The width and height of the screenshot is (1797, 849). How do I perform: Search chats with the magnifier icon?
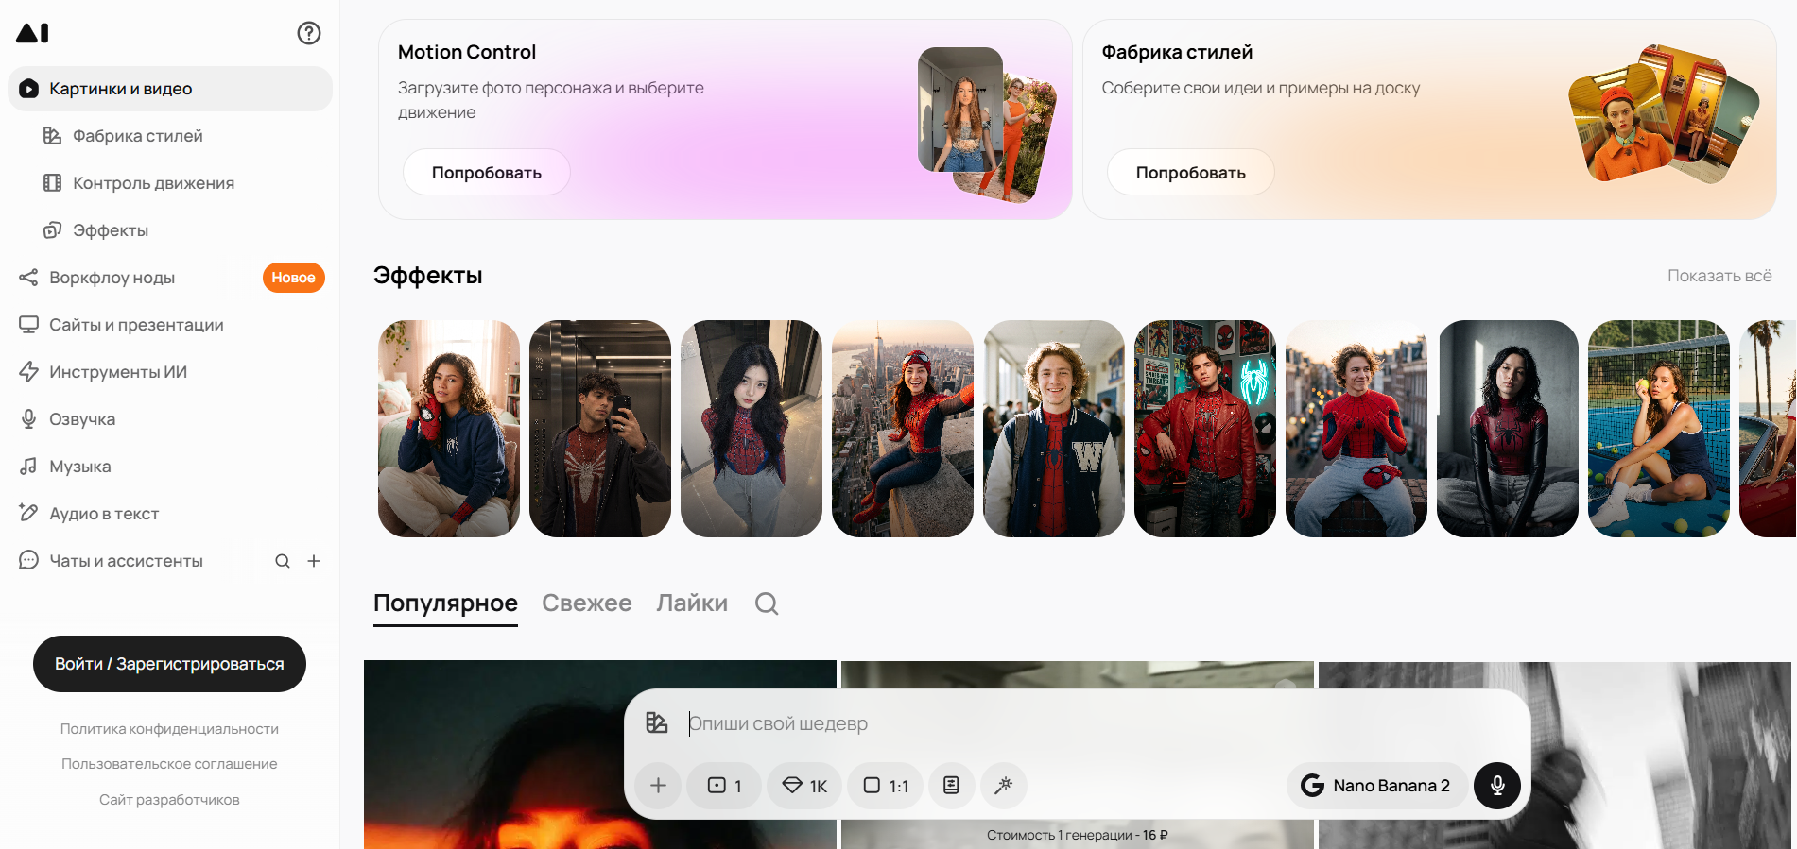tap(283, 561)
